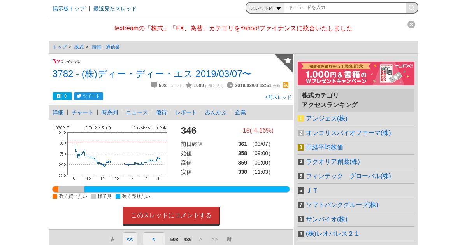The image size is (467, 245).
Task: Click the << pagination button
Action: [130, 239]
